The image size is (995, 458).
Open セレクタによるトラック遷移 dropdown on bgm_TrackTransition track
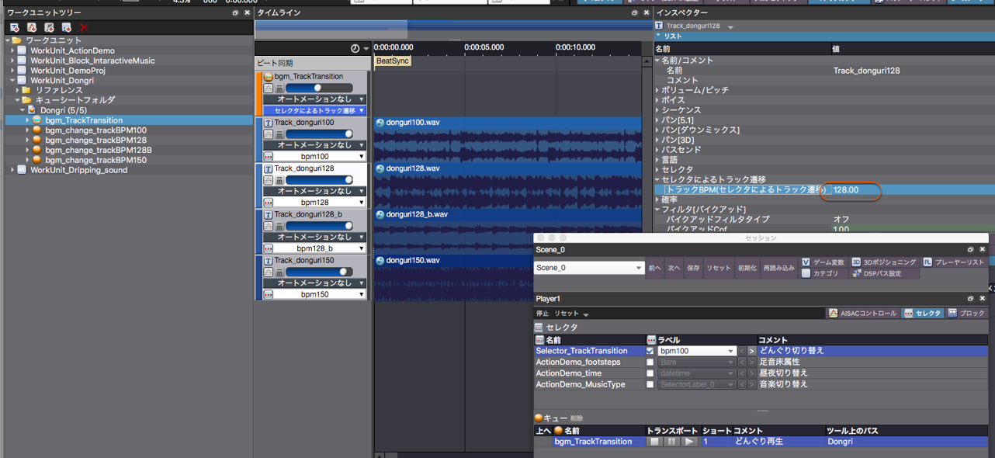[x=314, y=111]
